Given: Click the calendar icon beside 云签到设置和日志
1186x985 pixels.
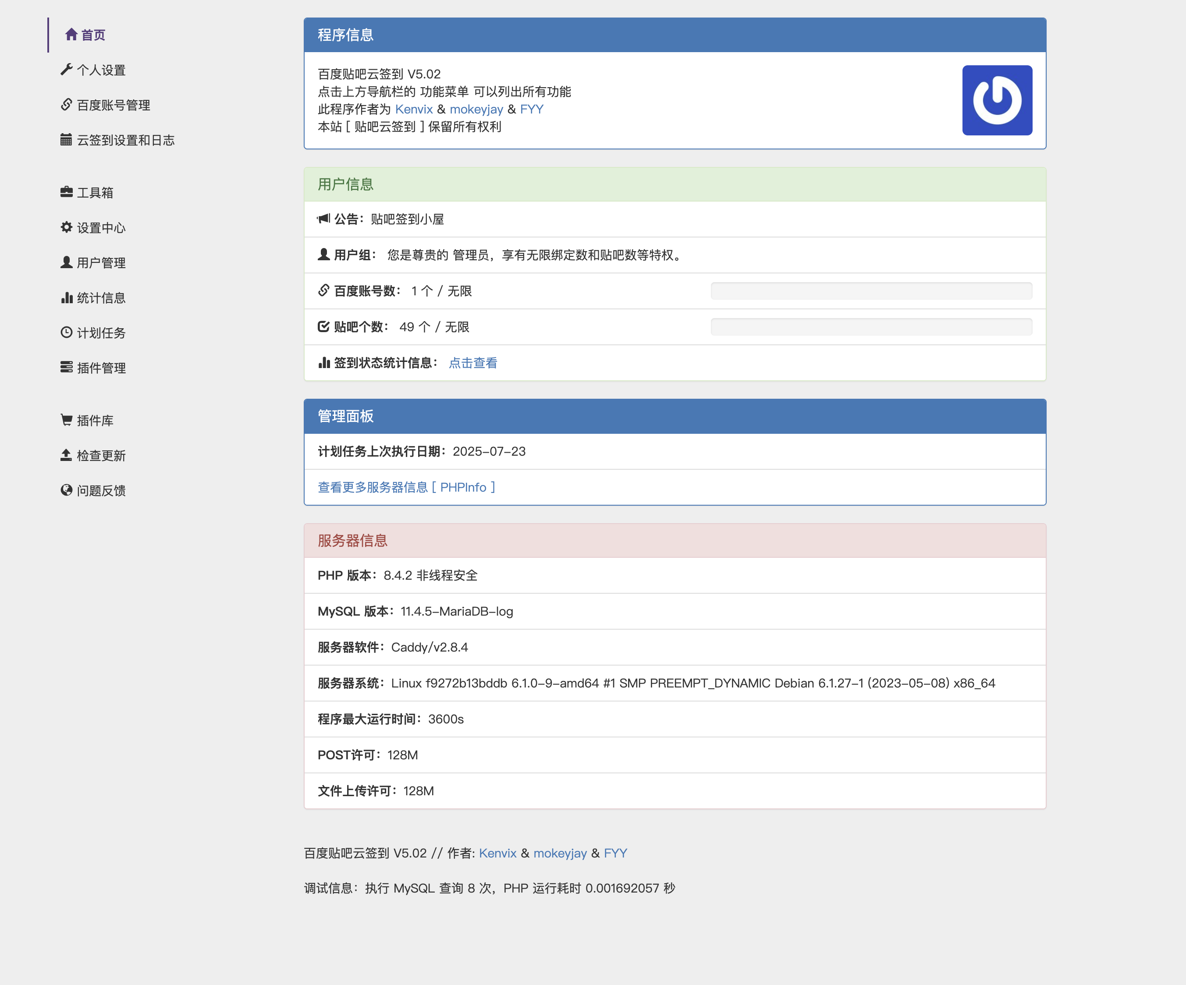Looking at the screenshot, I should (67, 139).
